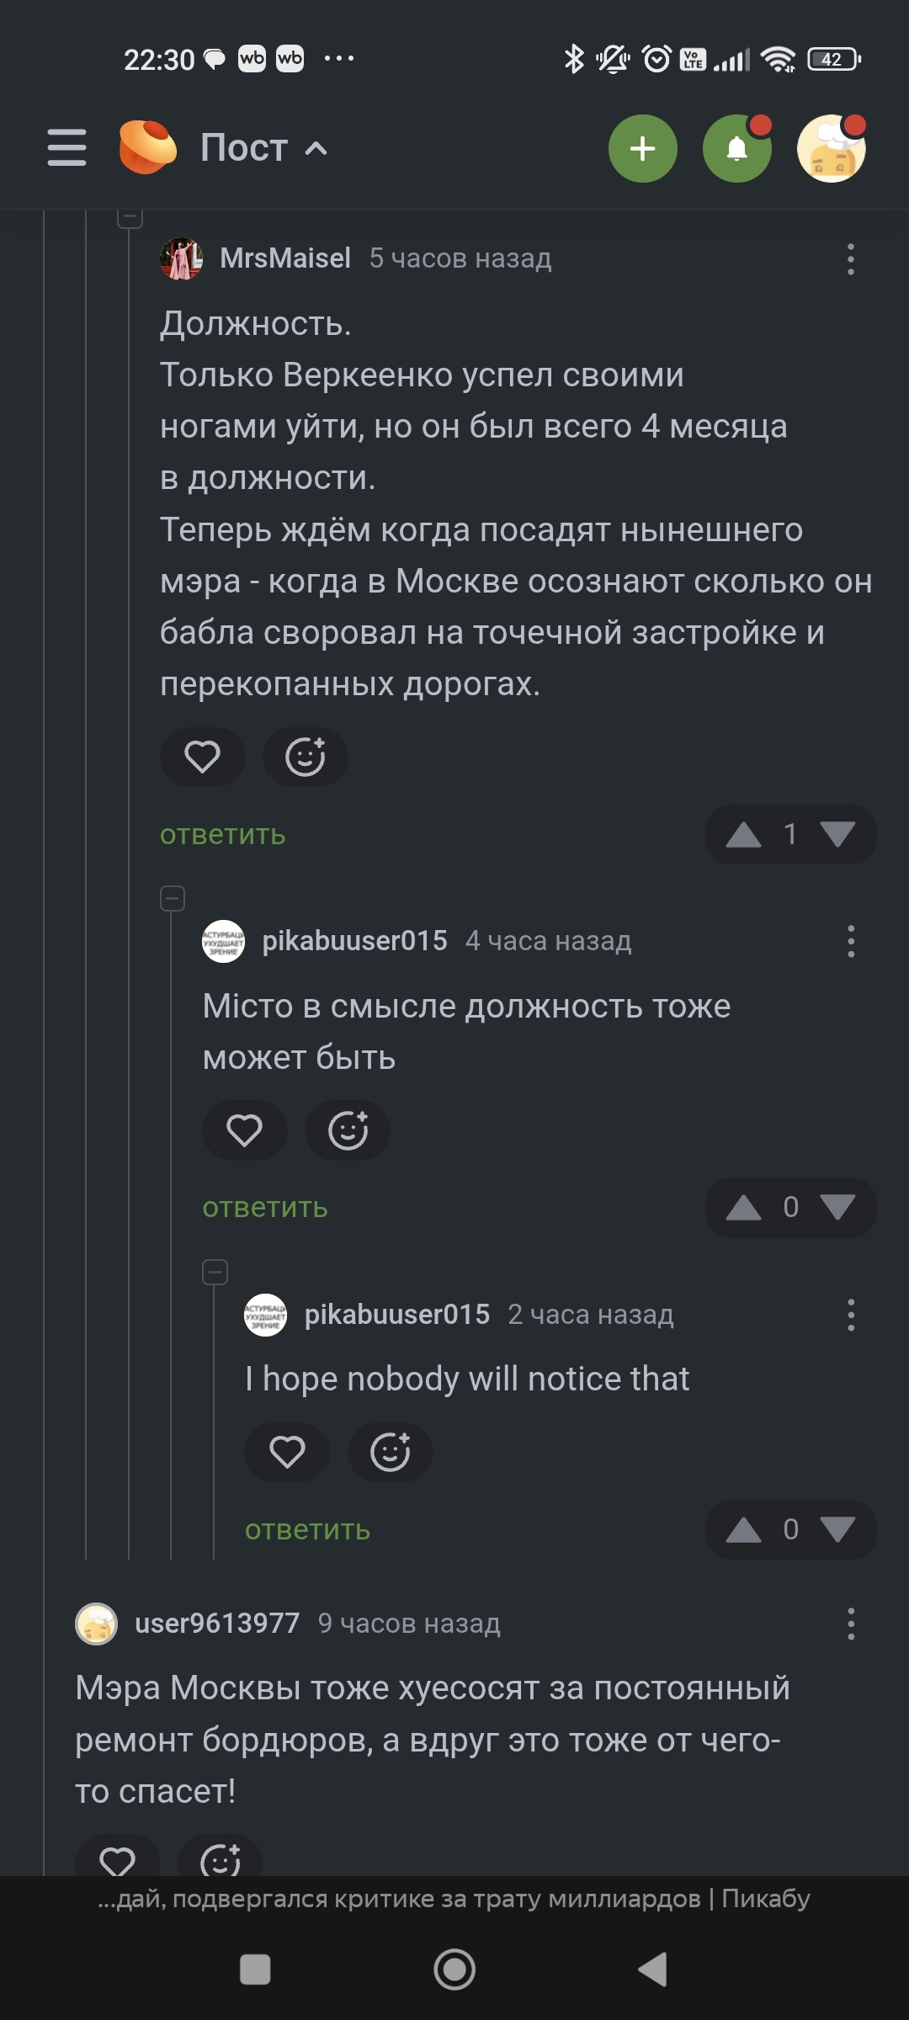The height and width of the screenshot is (2020, 909).
Task: Downvote the "Місто в смысле должность" comment
Action: click(837, 1207)
